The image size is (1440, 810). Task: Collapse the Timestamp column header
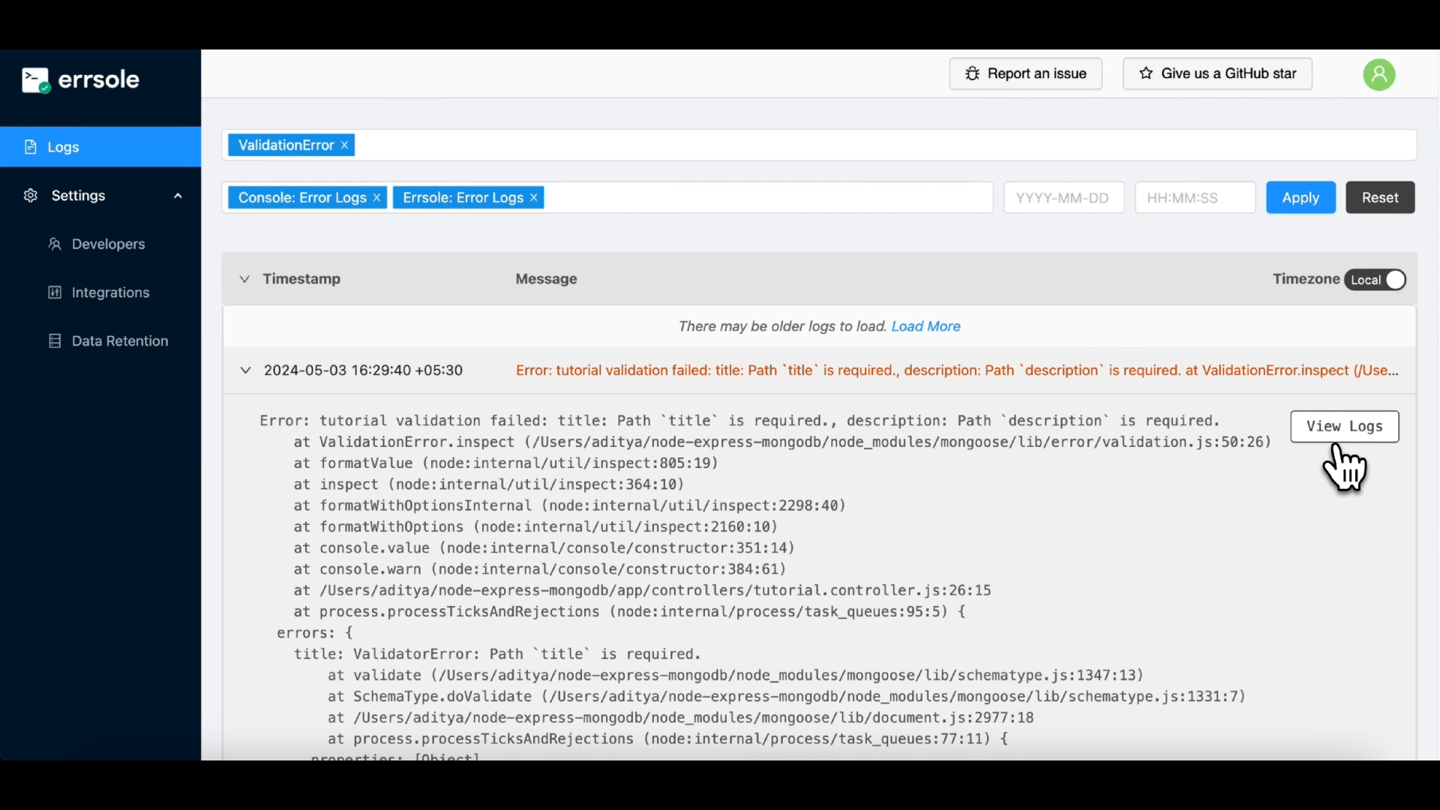[x=245, y=279]
